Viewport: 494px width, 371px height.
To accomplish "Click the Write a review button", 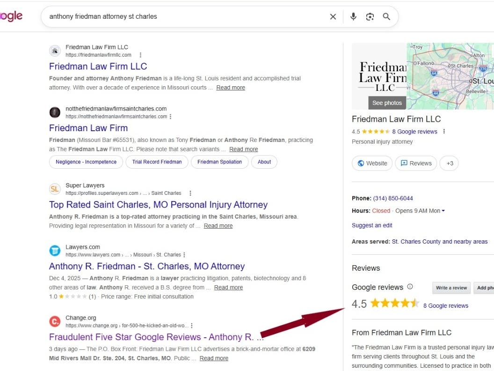I will point(451,288).
